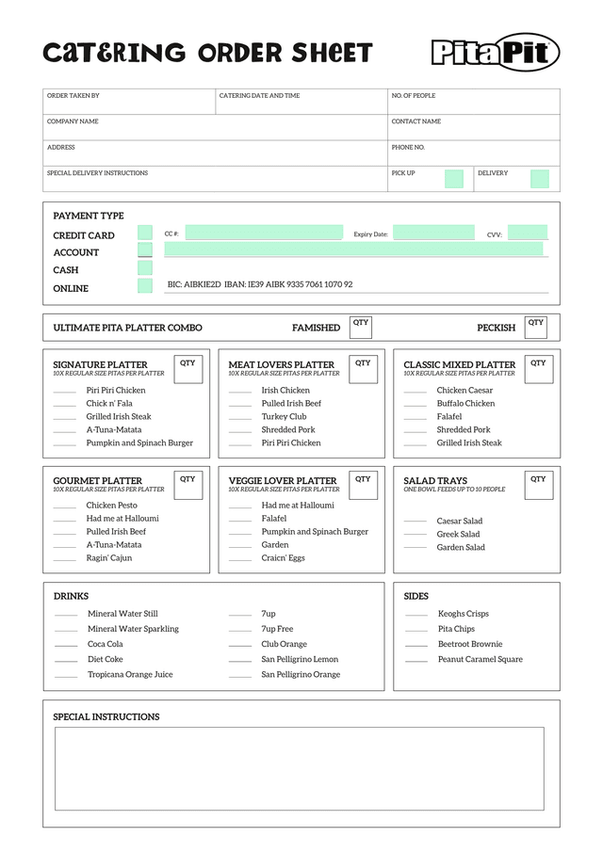Click the Special Instructions text box
Image resolution: width=603 pixels, height=852 pixels.
300,769
